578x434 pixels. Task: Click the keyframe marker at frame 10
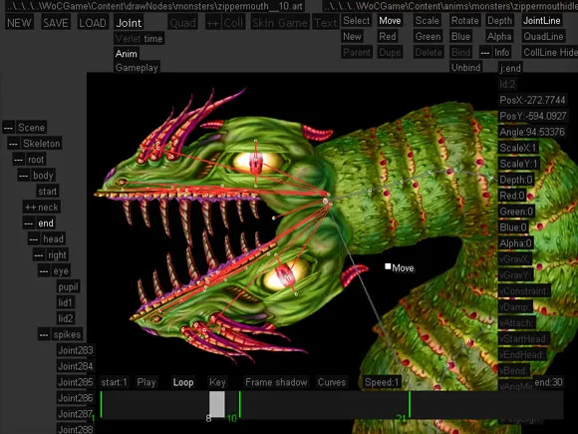(x=239, y=404)
